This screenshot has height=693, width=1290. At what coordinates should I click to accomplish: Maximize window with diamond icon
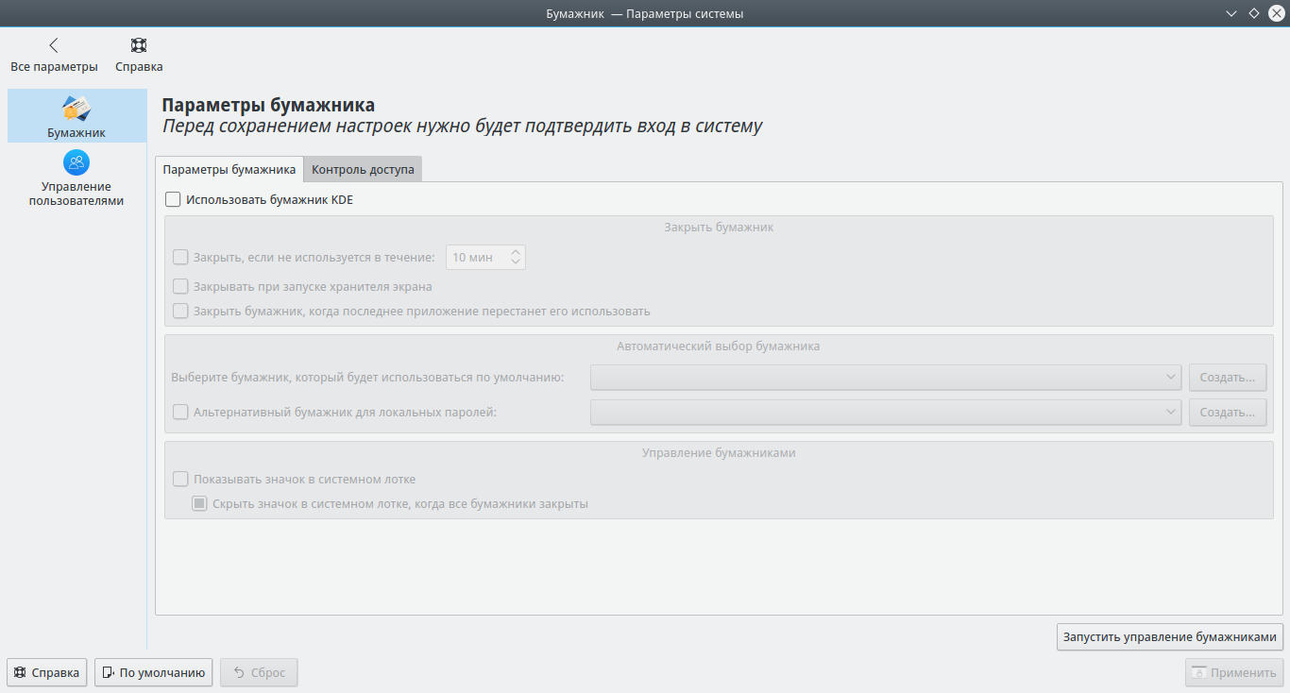pyautogui.click(x=1253, y=13)
